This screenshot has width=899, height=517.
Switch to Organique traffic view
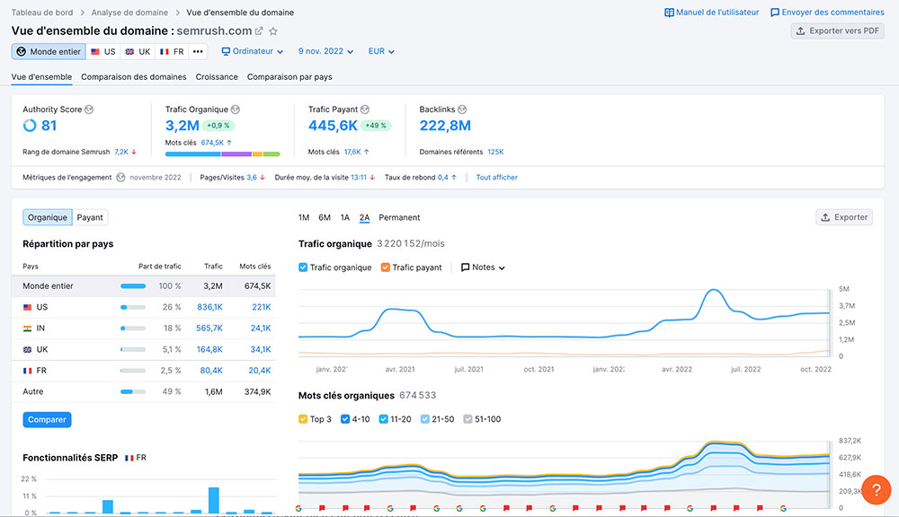pos(48,217)
